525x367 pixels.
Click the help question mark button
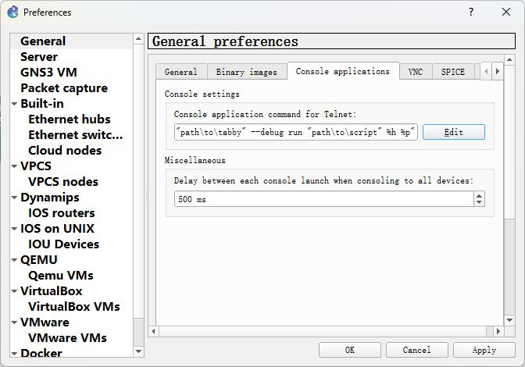pyautogui.click(x=470, y=12)
